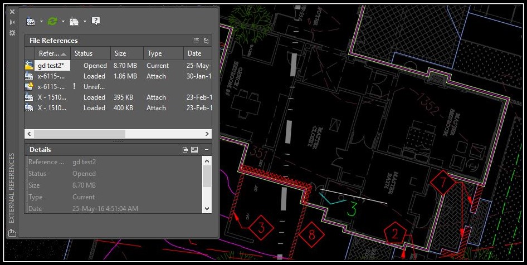This screenshot has height=265, width=527.
Task: Click the red diamond keynote tag 7
Action: tap(443, 183)
